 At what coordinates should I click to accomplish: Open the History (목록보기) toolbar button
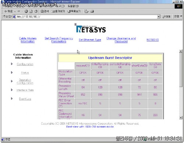click(74, 11)
